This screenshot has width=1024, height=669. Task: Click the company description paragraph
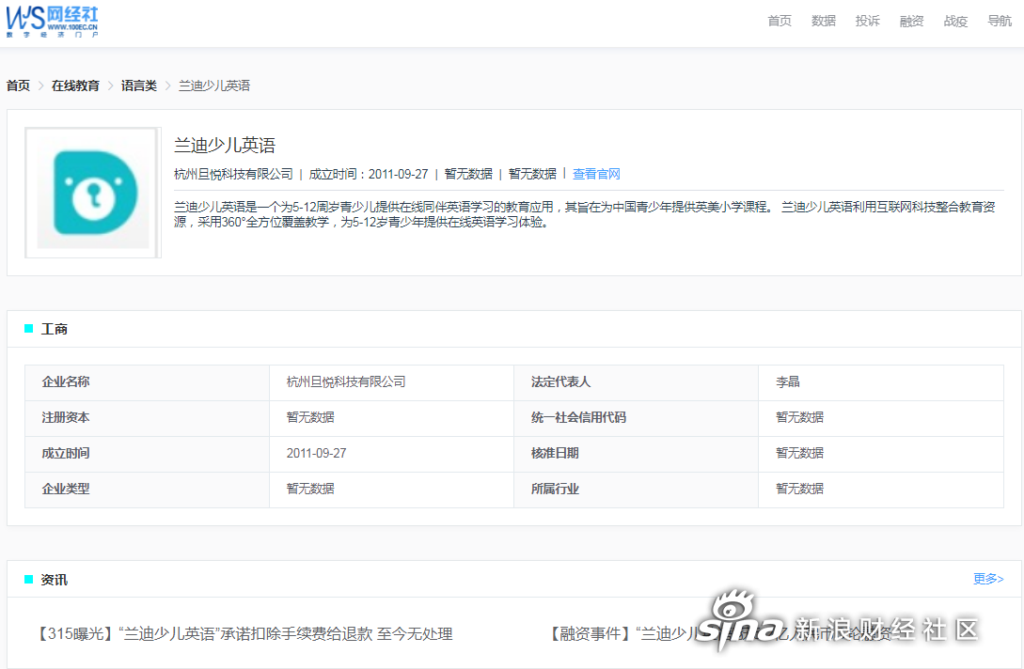click(x=585, y=214)
